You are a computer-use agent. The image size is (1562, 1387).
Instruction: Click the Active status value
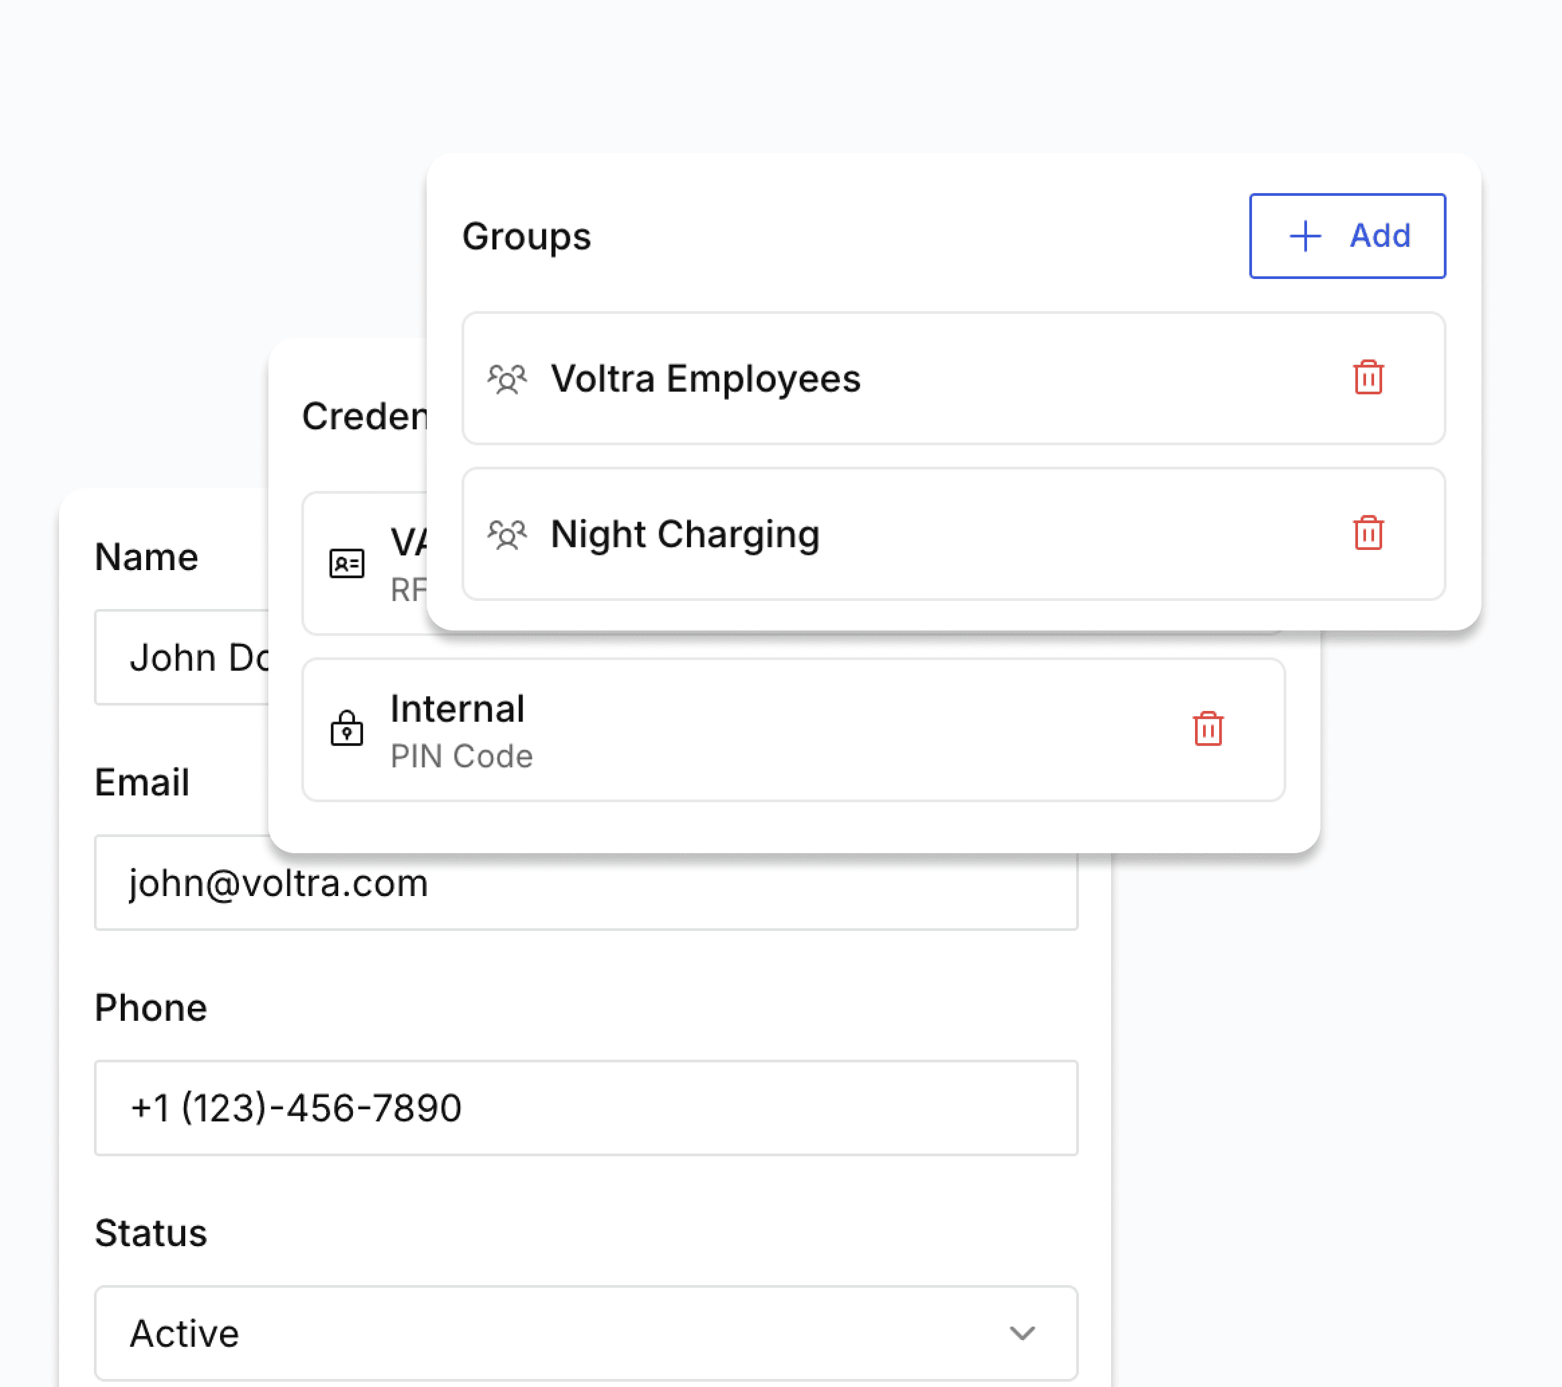[184, 1333]
